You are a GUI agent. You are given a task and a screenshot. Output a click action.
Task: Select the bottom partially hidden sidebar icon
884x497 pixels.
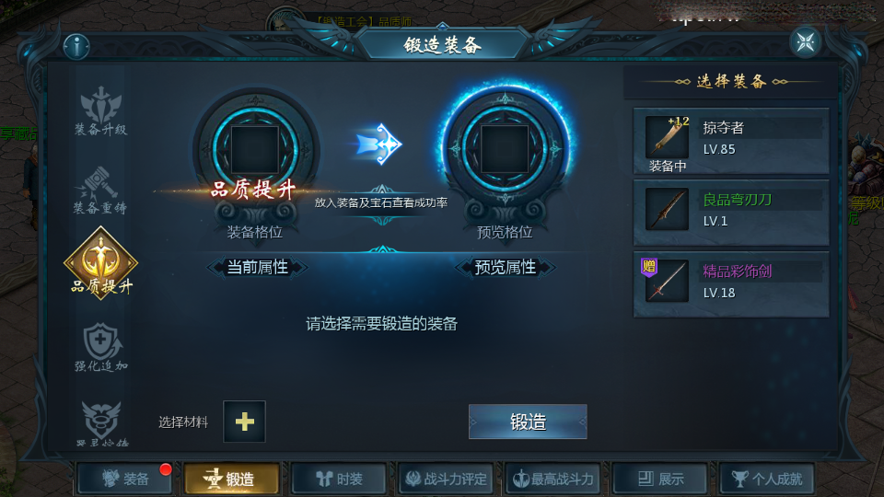pos(101,423)
